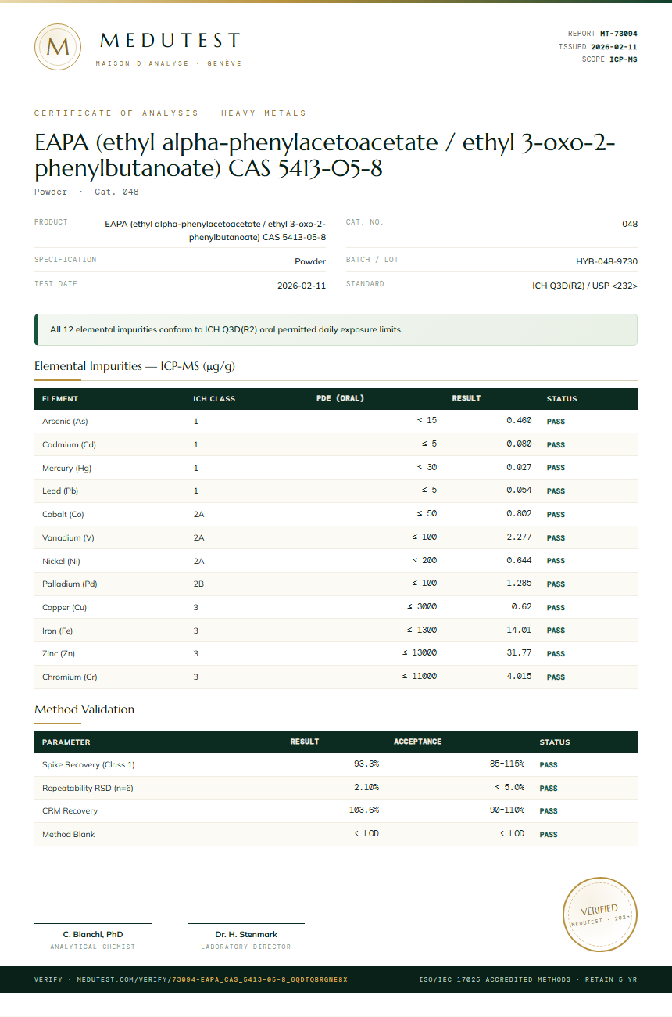The image size is (672, 1017).
Task: Click PASS status in Arsenic row
Action: 556,422
